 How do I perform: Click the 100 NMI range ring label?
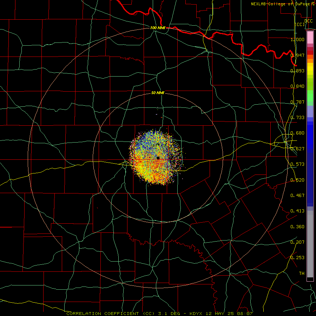158,28
